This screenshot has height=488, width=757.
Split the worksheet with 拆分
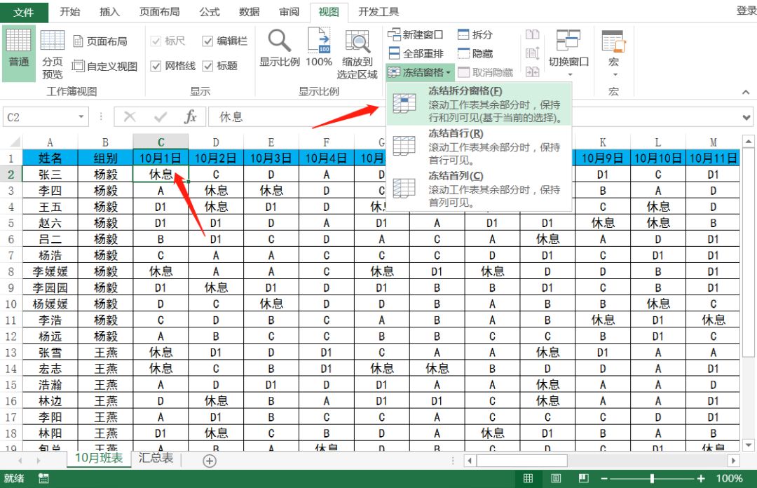pos(474,33)
